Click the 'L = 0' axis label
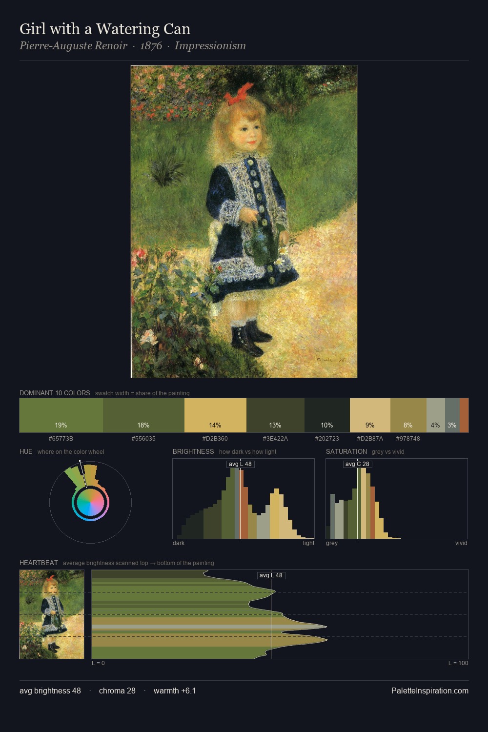488x732 pixels. pyautogui.click(x=98, y=663)
